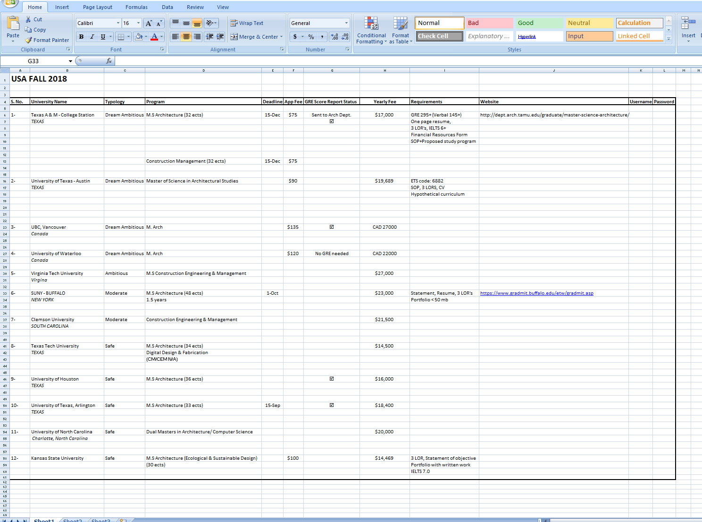The height and width of the screenshot is (522, 702).
Task: Apply Comma Style number format
Action: point(322,37)
